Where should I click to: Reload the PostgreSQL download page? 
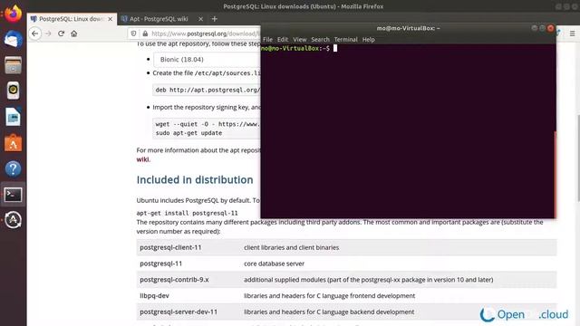[61, 34]
